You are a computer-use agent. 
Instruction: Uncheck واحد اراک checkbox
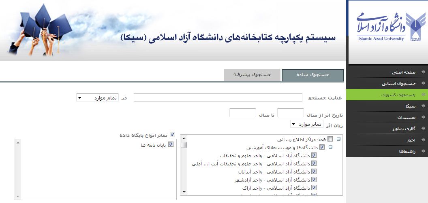click(314, 188)
